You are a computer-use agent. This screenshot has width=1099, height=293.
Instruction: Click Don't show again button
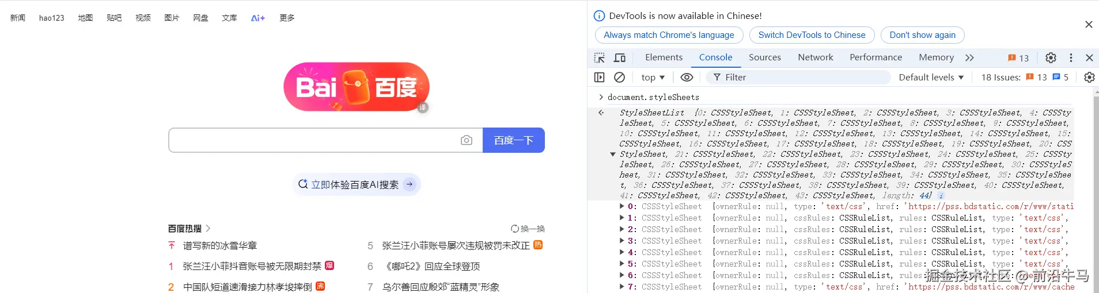[922, 35]
